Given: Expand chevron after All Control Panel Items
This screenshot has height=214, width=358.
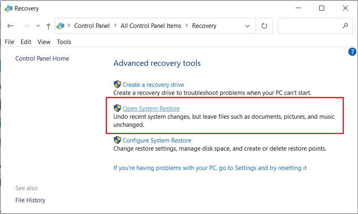Looking at the screenshot, I should [187, 26].
